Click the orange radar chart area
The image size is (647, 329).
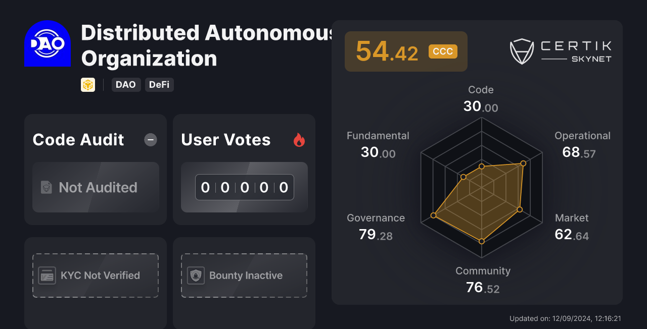coord(480,202)
